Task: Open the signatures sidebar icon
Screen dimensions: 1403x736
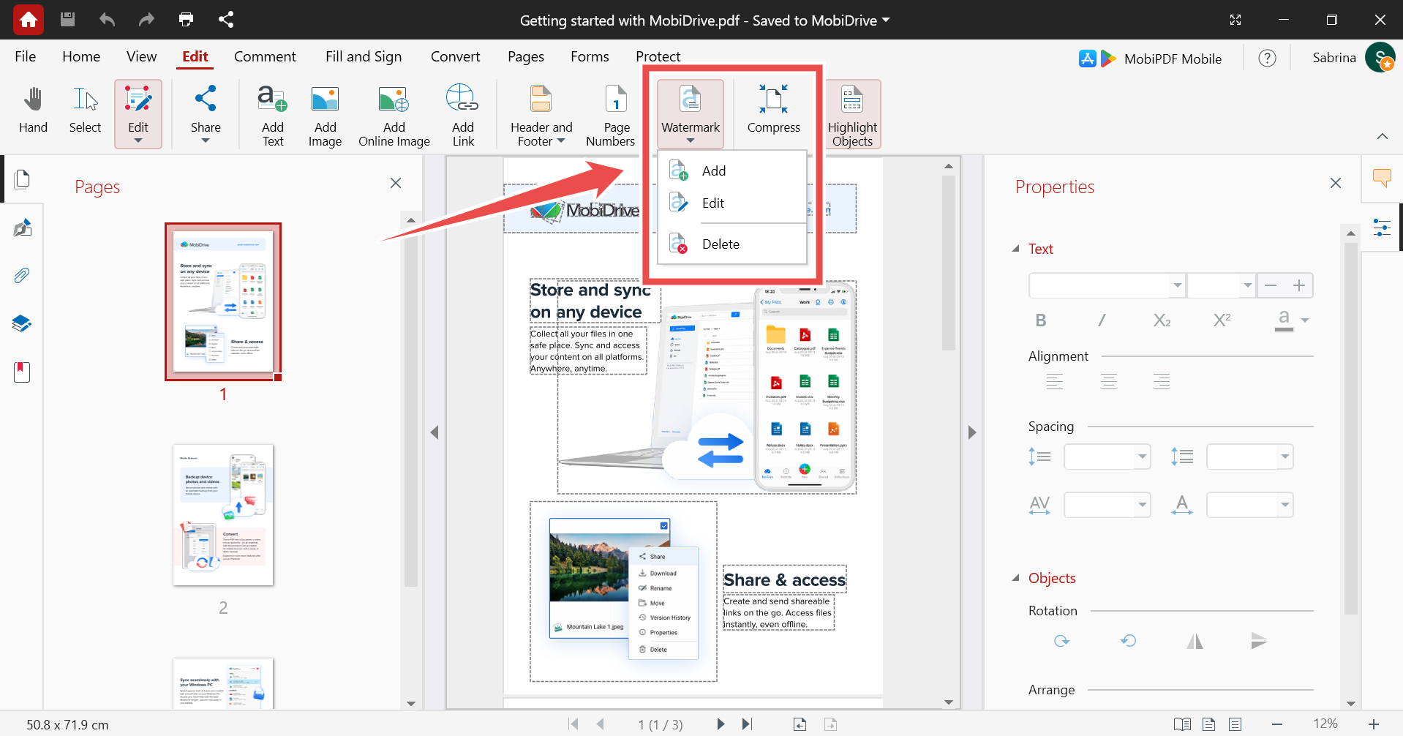Action: pyautogui.click(x=22, y=228)
